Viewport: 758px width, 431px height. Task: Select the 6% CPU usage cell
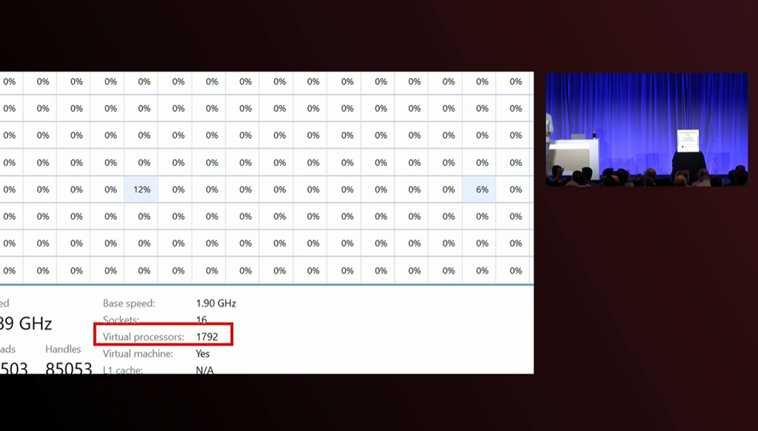pyautogui.click(x=479, y=190)
